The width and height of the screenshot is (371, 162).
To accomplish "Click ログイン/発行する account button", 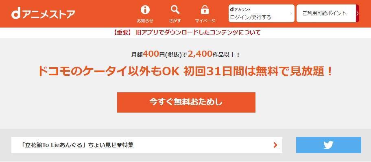I will (262, 13).
